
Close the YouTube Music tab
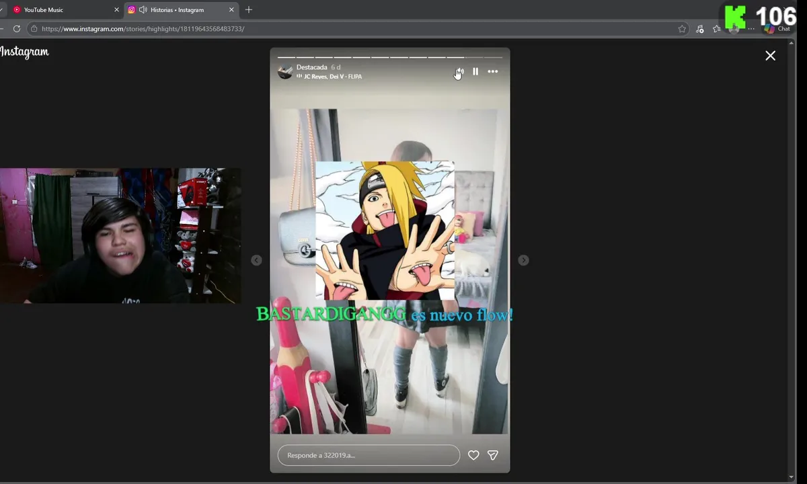point(116,10)
